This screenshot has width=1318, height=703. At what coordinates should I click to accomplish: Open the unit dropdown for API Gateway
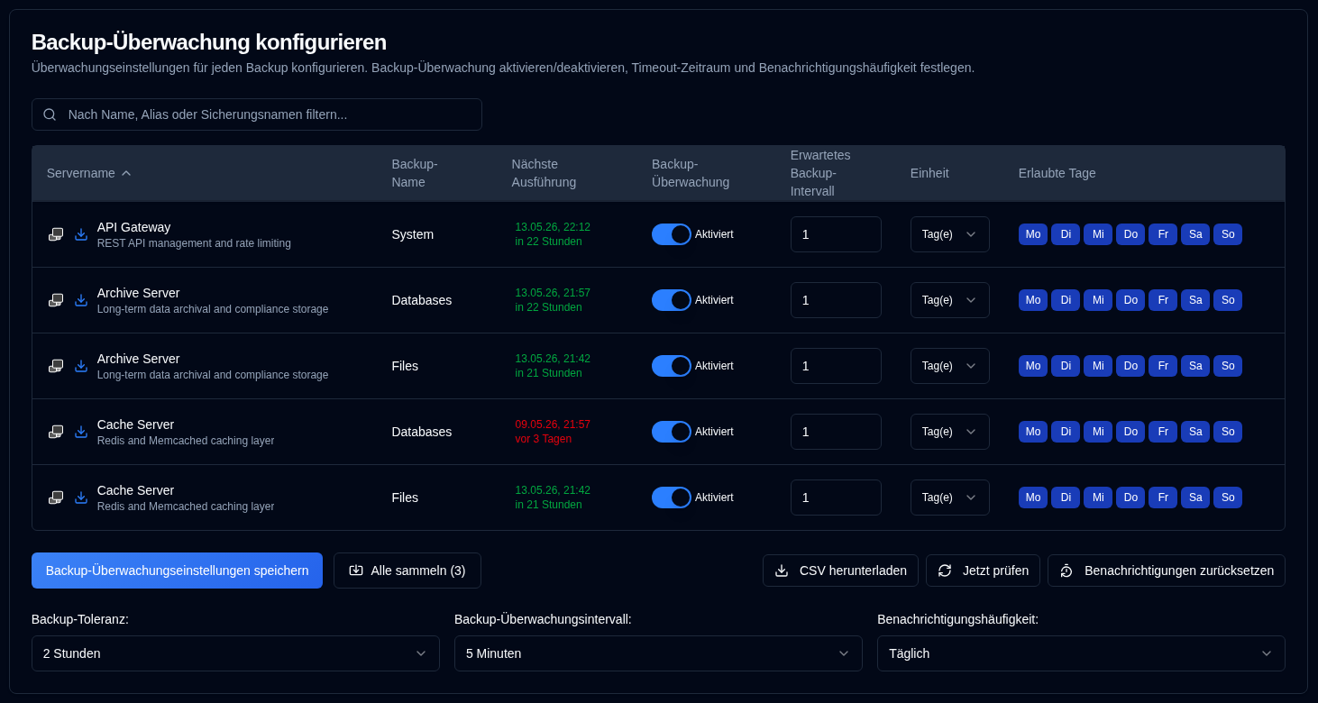click(x=950, y=234)
